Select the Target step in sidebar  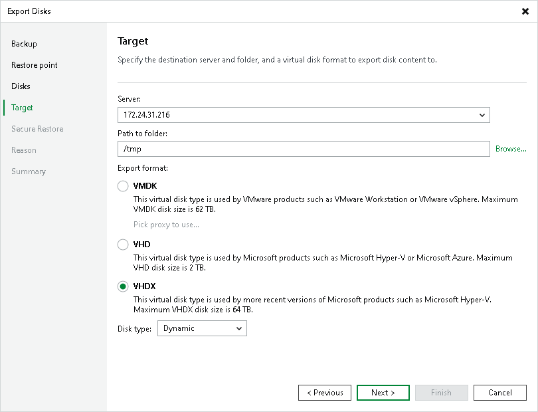pos(22,108)
